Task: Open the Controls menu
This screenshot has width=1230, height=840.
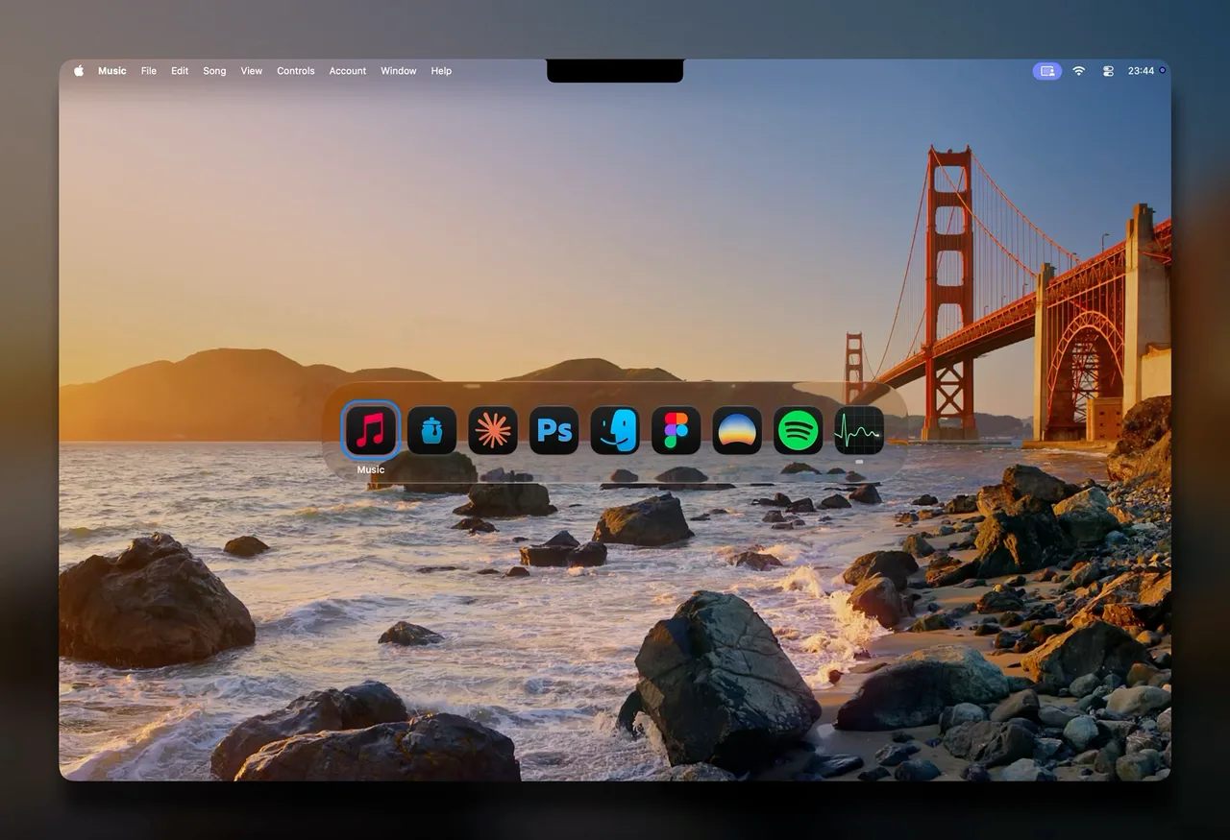Action: (296, 71)
